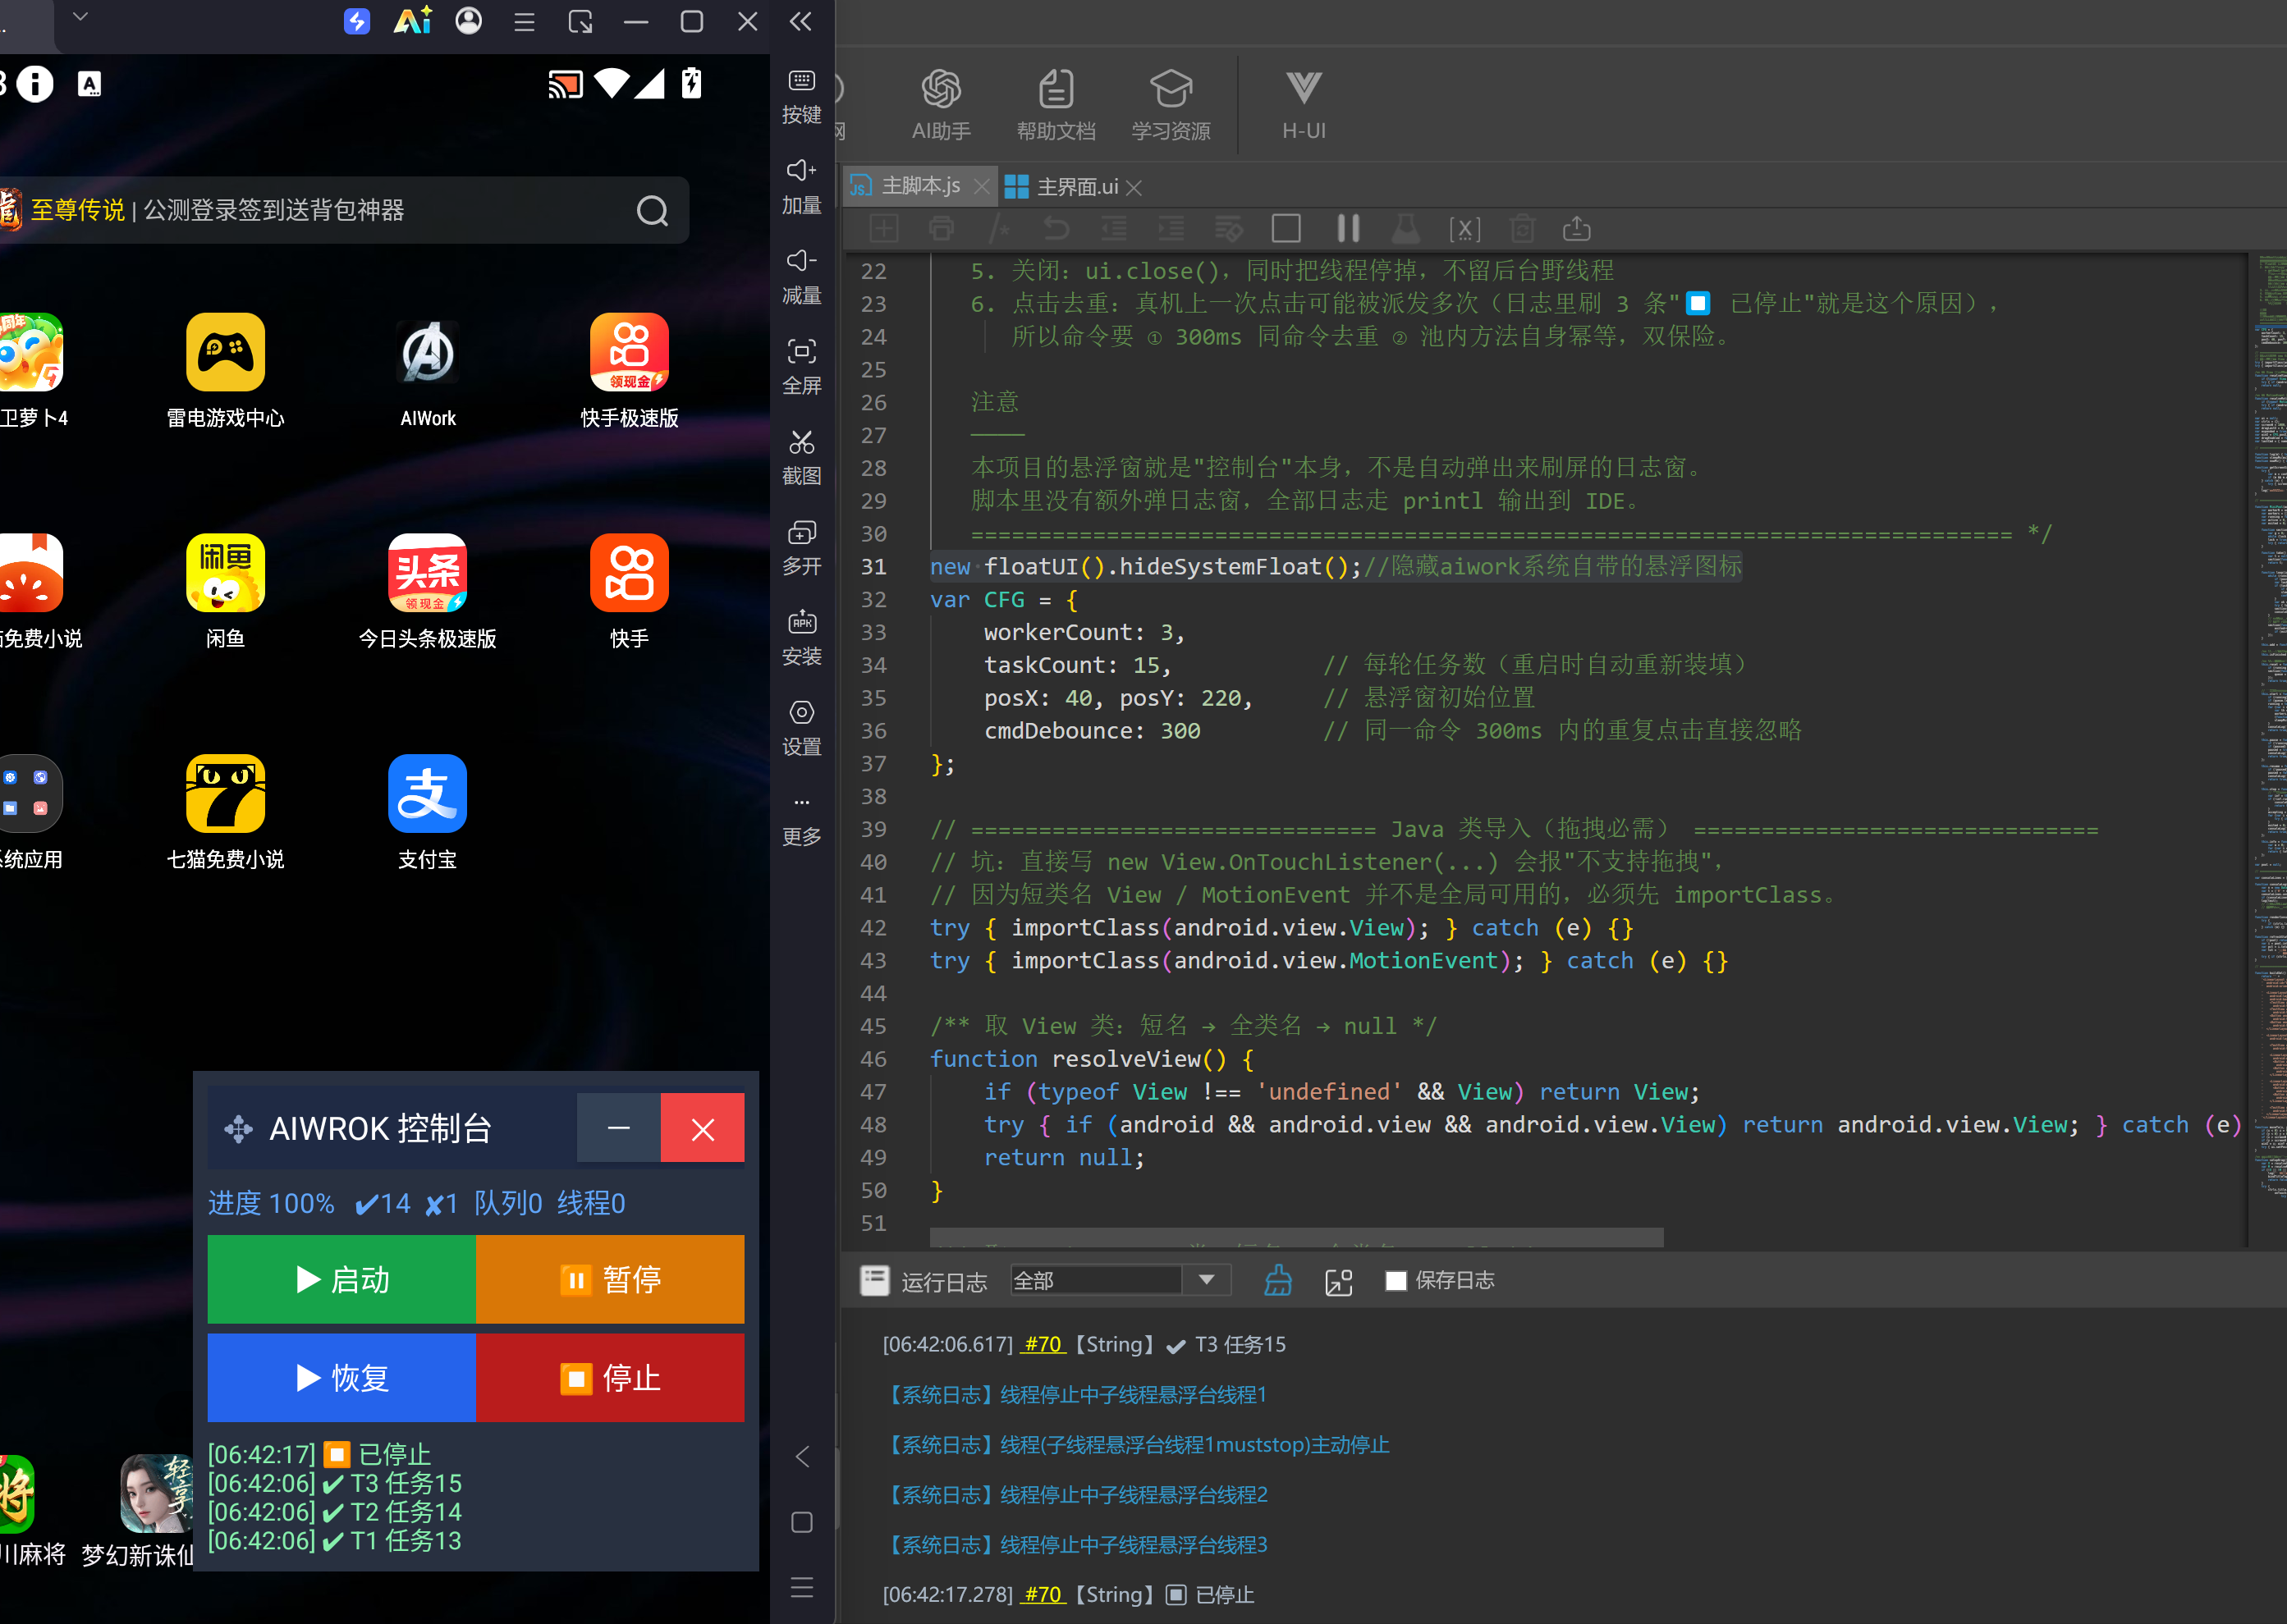Clear the run log with broom icon
Image resolution: width=2287 pixels, height=1624 pixels.
1277,1280
